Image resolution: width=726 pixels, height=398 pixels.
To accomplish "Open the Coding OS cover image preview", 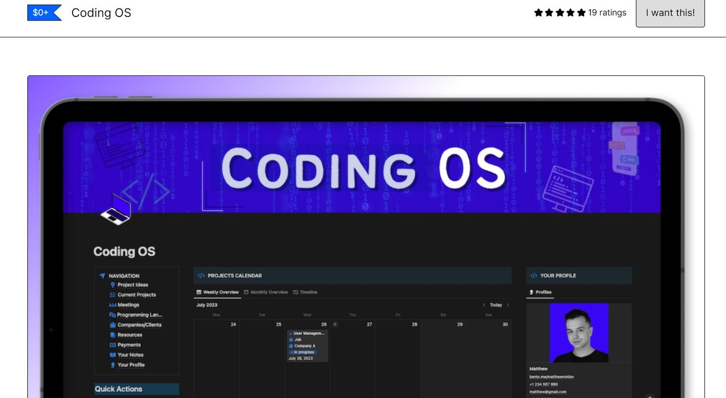I will pos(366,237).
